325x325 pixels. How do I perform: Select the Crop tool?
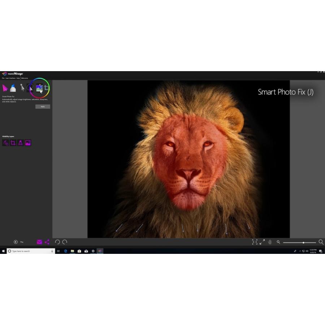[x=46, y=87]
